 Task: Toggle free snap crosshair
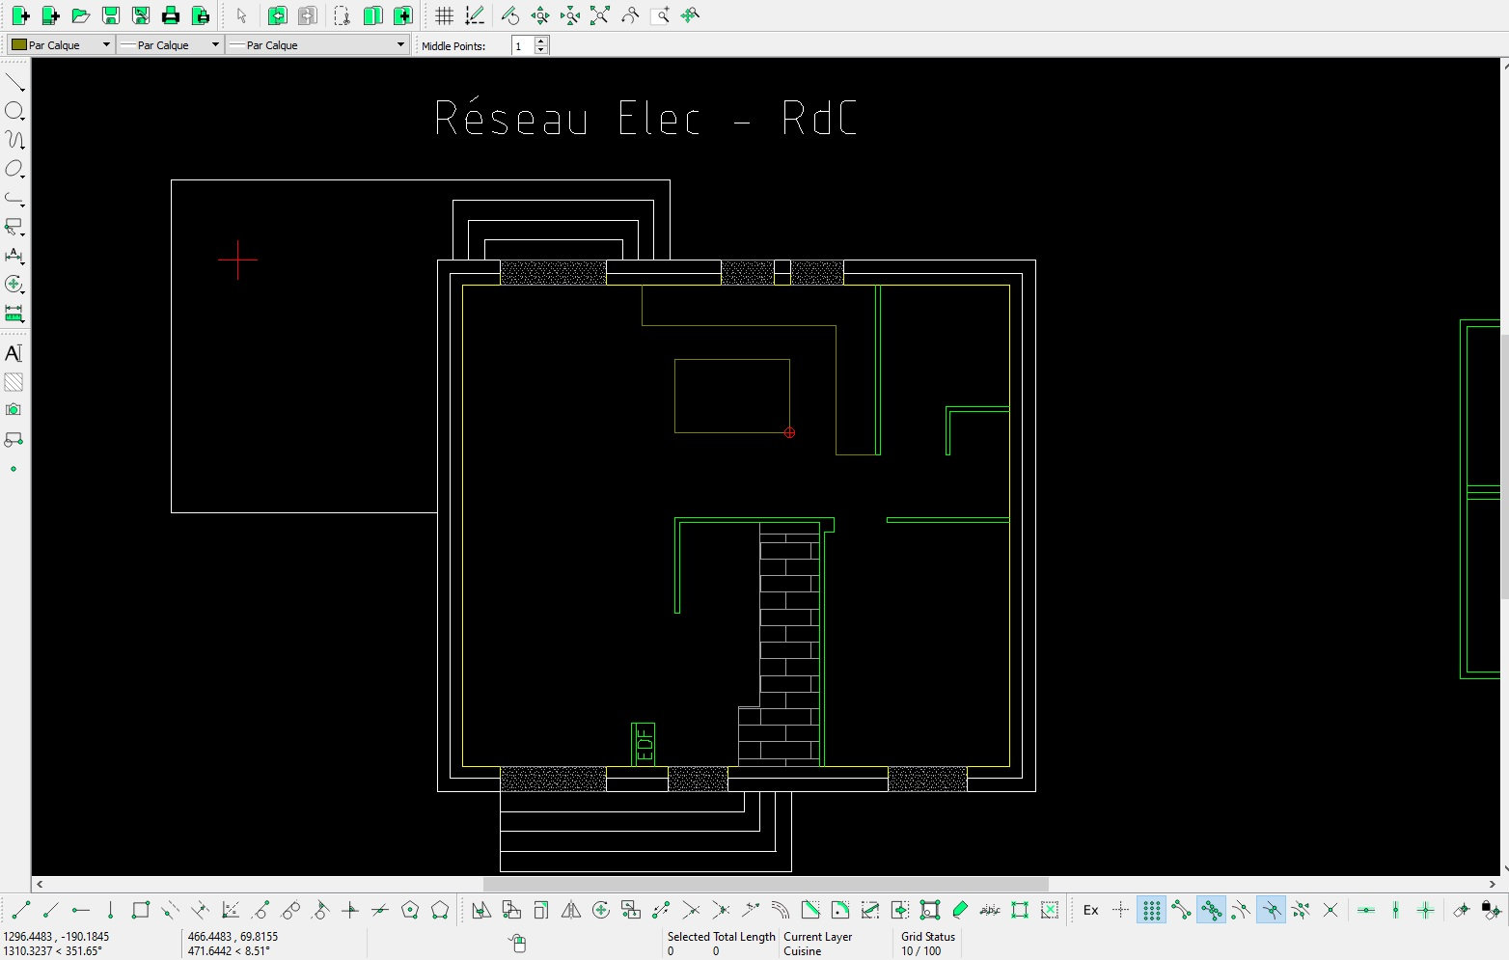tap(1121, 910)
